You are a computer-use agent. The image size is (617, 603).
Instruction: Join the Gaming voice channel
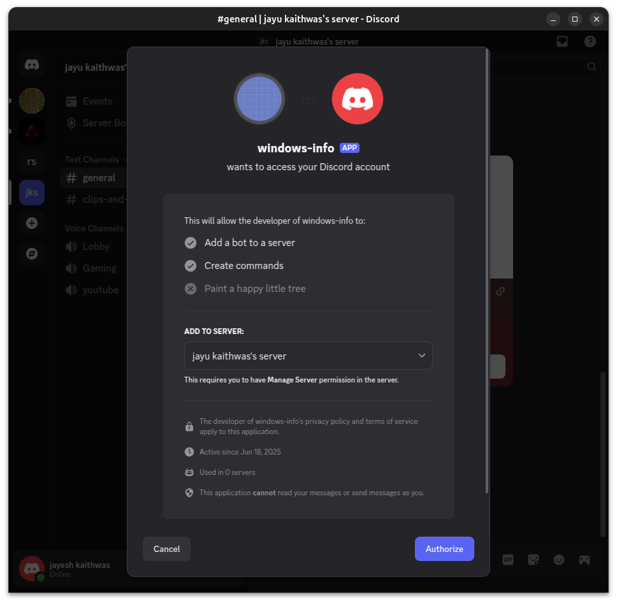(x=94, y=268)
